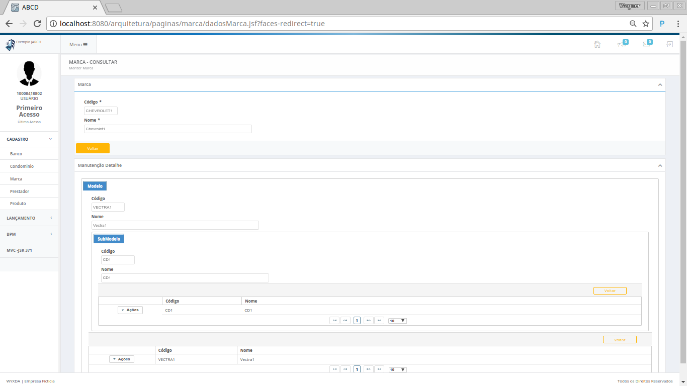
Task: Open the megaphone announcements icon
Action: click(622, 44)
